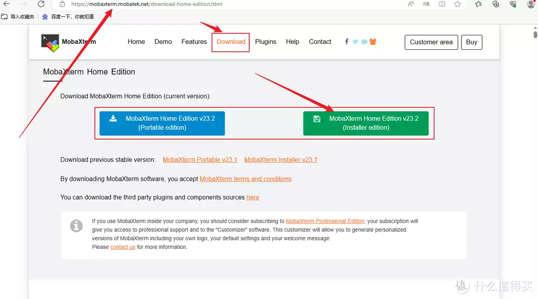Select the Download menu item
The width and height of the screenshot is (538, 299).
coord(231,42)
